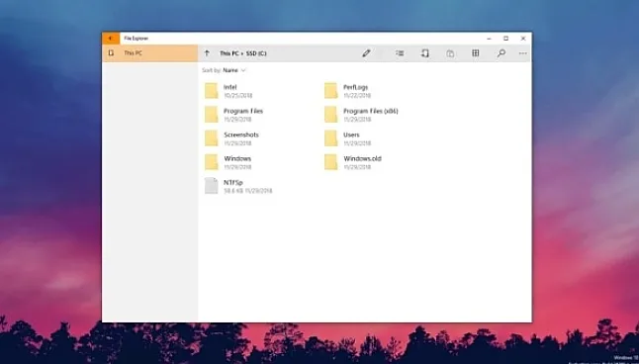Select the Windows.old folder
Screen dimensions: 639x364
point(353,162)
